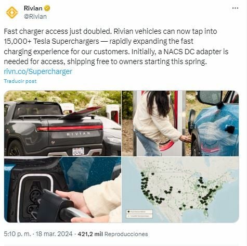Click the map legend box

click(x=139, y=214)
